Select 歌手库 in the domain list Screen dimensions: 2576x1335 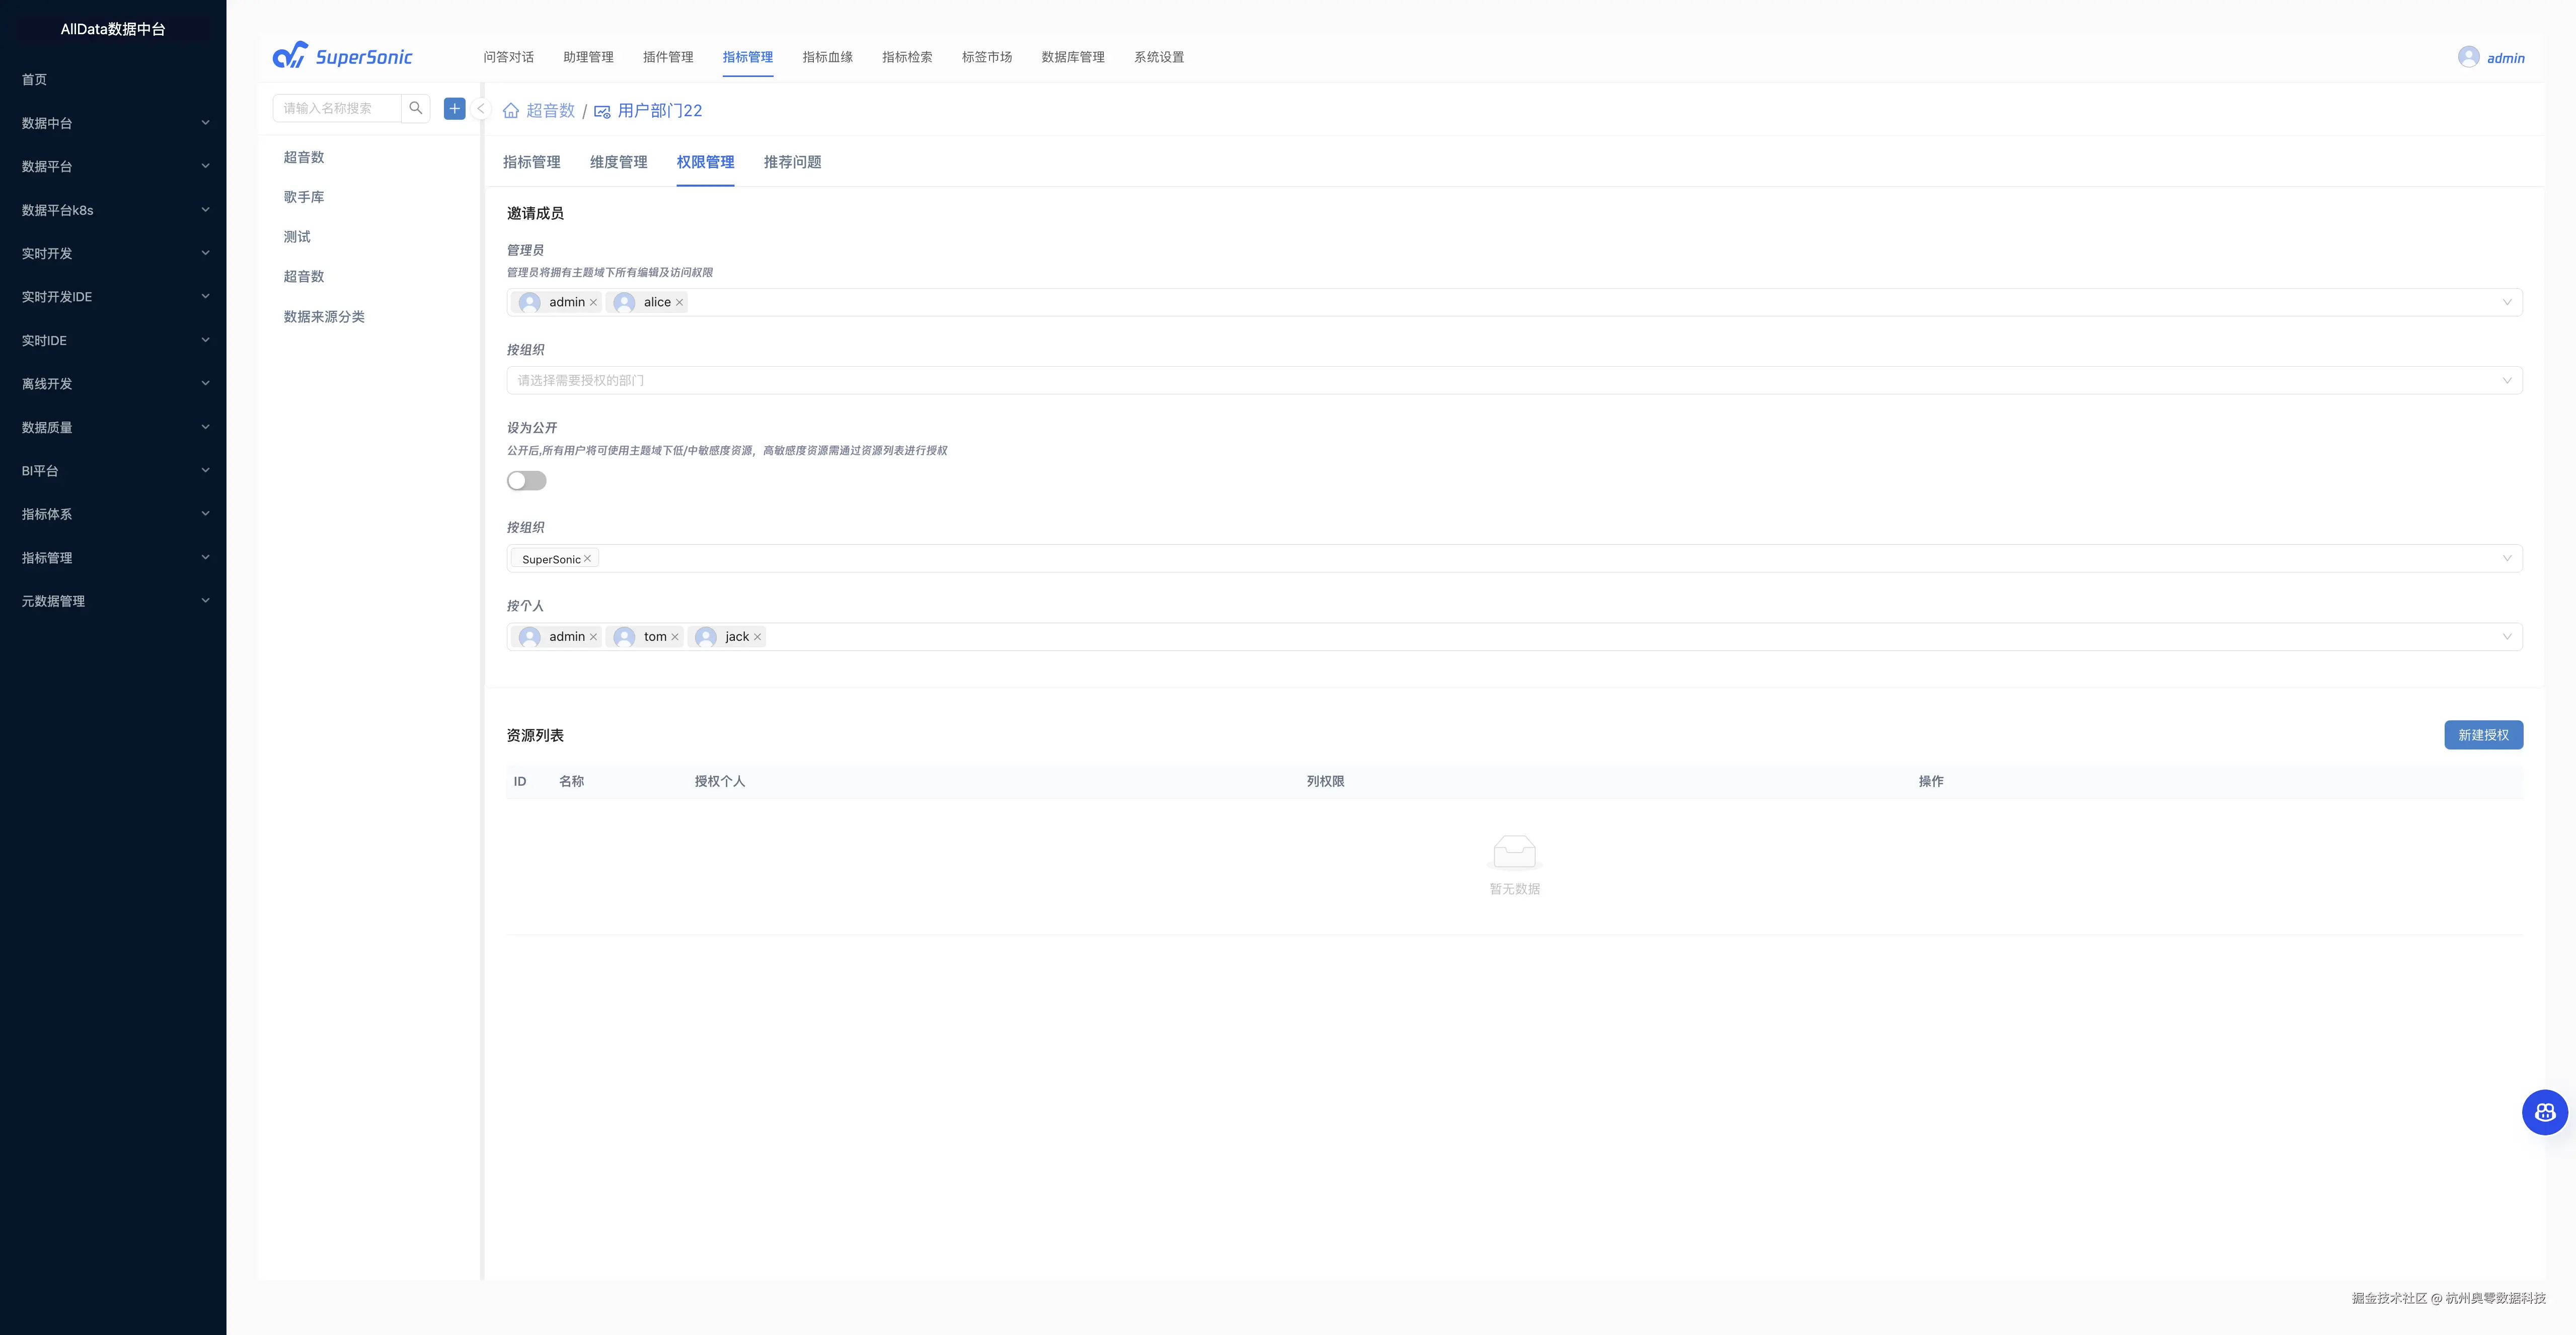point(304,197)
